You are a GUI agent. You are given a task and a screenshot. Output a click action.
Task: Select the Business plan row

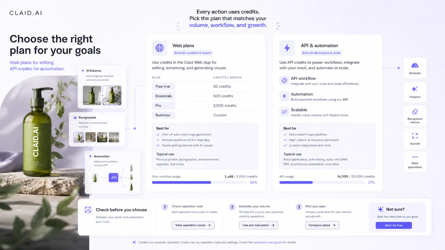pos(205,115)
